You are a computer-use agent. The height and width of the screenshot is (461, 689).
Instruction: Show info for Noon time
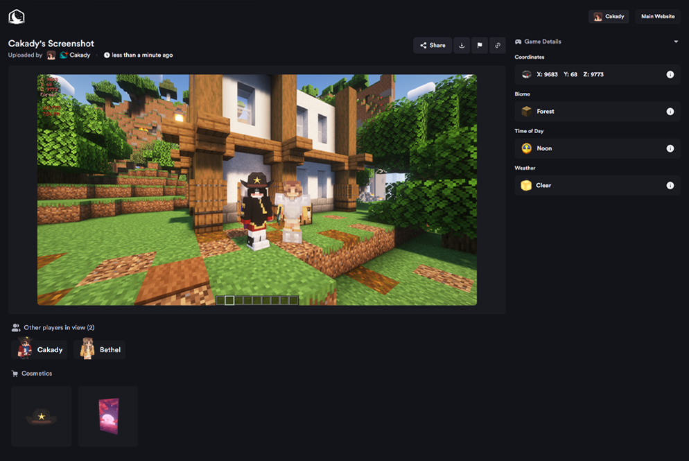coord(670,148)
